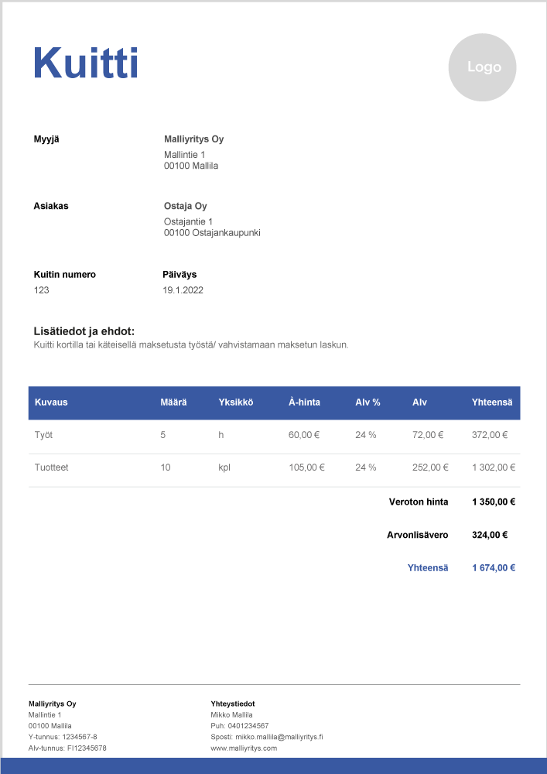Viewport: 547px width, 774px height.
Task: Click the Veroton hinta amount 1 350,00 €
Action: click(494, 502)
